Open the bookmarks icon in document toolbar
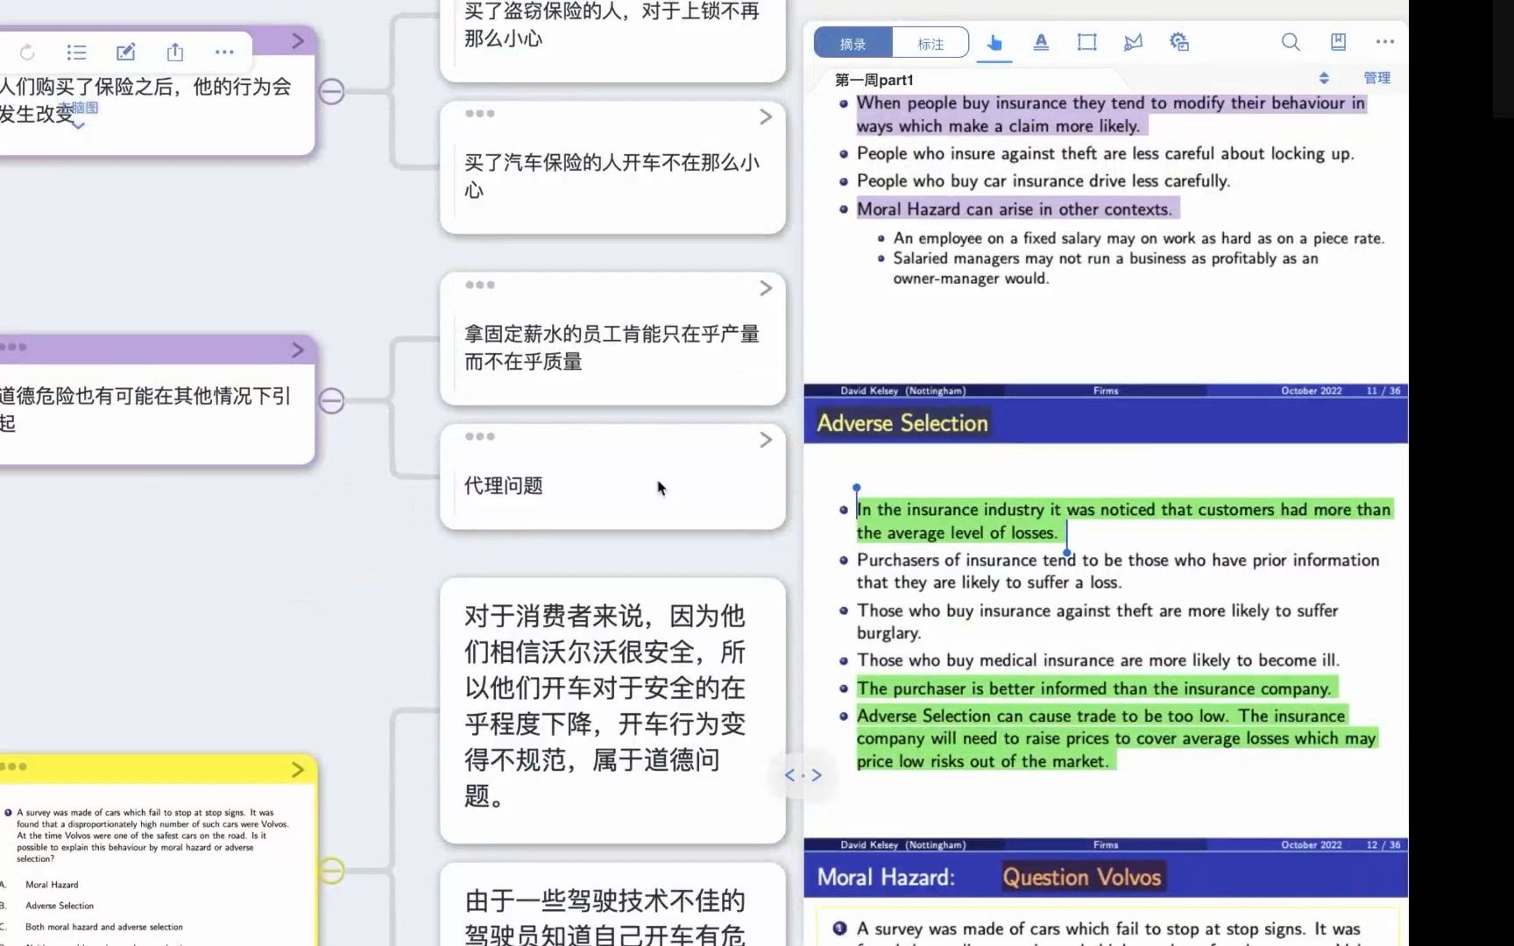 pyautogui.click(x=1338, y=42)
